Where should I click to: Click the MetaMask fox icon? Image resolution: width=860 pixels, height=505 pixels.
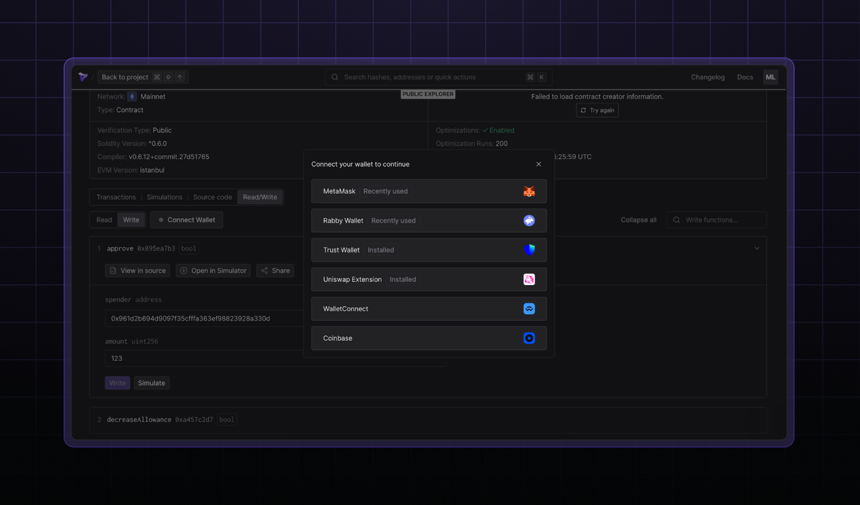[x=529, y=191]
